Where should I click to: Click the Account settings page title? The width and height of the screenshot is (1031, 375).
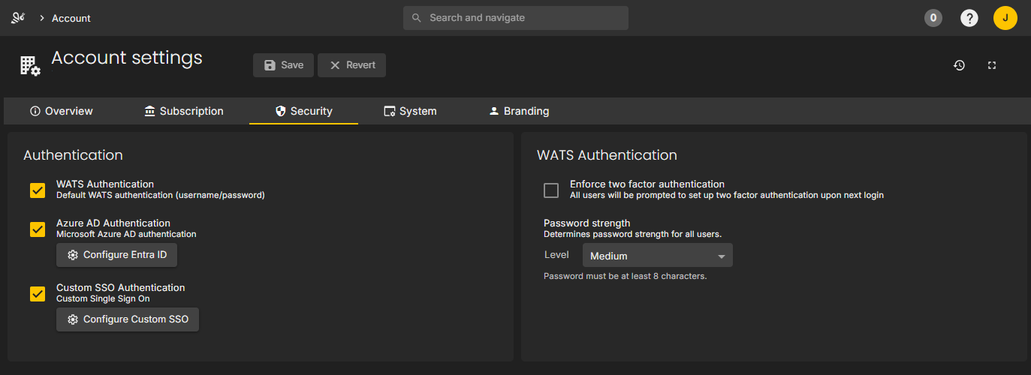click(127, 58)
